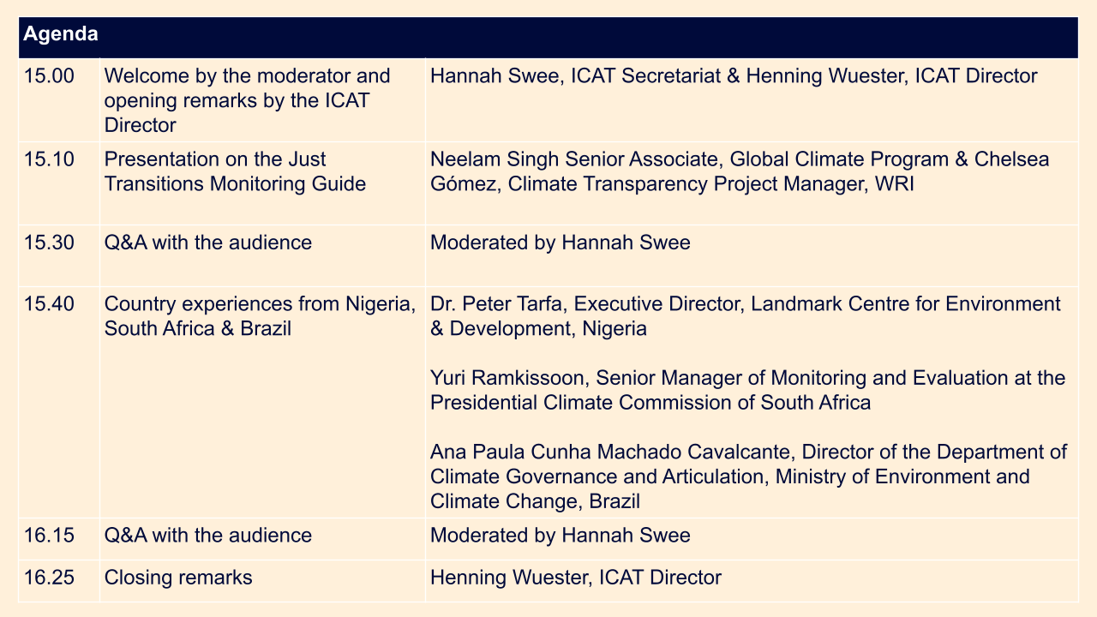Image resolution: width=1097 pixels, height=617 pixels.
Task: Select Hannah Swee, ICAT Secretariat speaker cell
Action: pos(752,100)
